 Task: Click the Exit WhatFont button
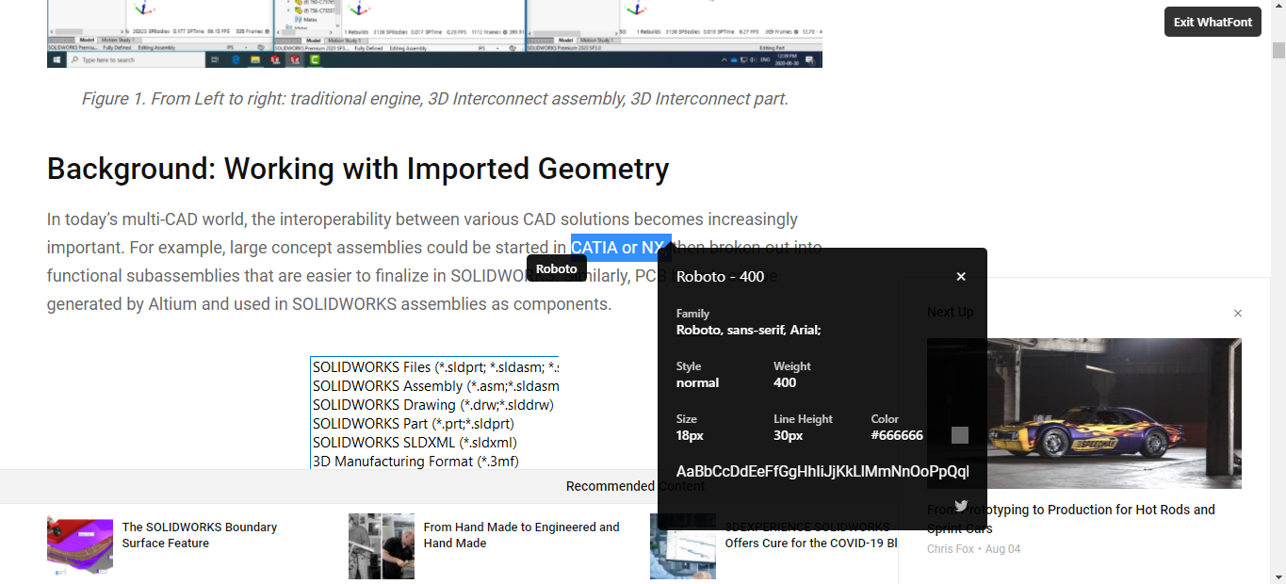pyautogui.click(x=1213, y=22)
